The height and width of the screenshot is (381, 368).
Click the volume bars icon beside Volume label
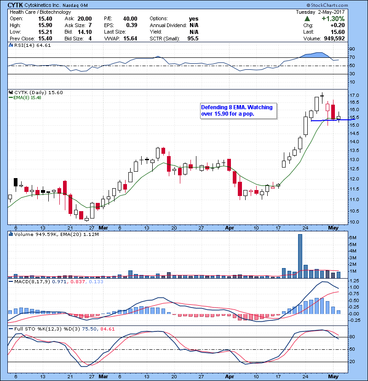coord(11,234)
